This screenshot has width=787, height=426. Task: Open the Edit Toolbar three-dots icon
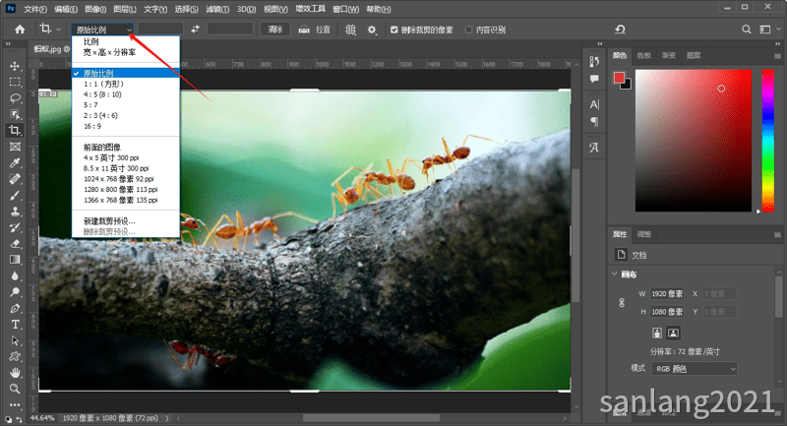point(15,404)
